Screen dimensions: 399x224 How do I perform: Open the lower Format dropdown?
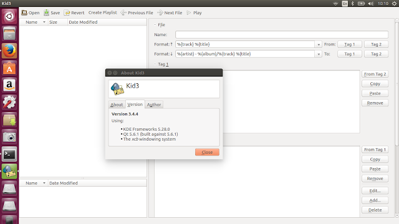tap(319, 54)
